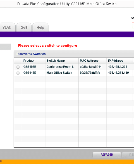Click 'Please select a switch to configure' message

(47, 46)
